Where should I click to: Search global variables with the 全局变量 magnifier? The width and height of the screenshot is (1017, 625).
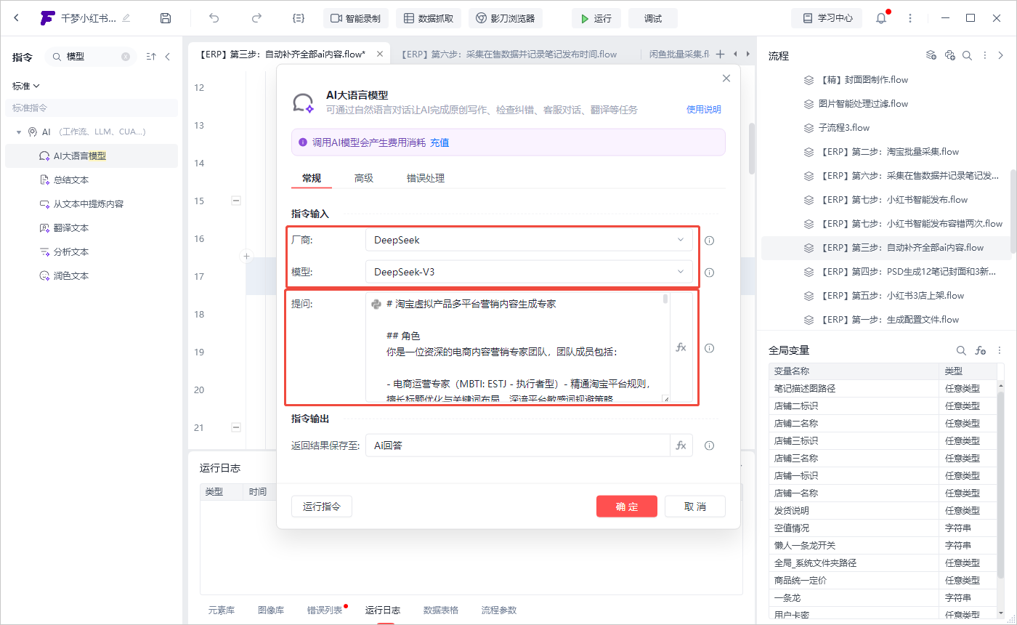coord(961,351)
